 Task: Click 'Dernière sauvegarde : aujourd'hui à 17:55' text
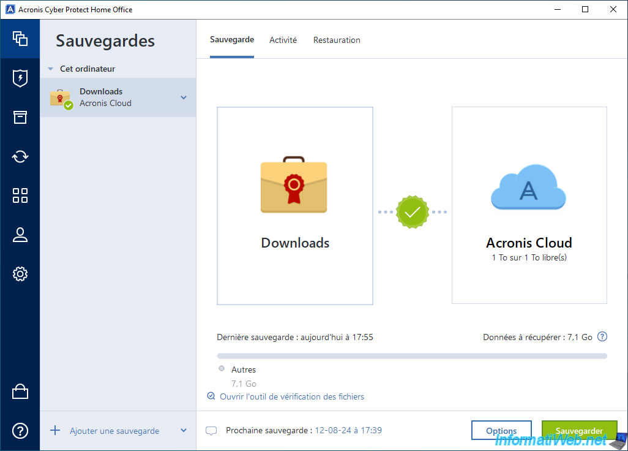(295, 337)
